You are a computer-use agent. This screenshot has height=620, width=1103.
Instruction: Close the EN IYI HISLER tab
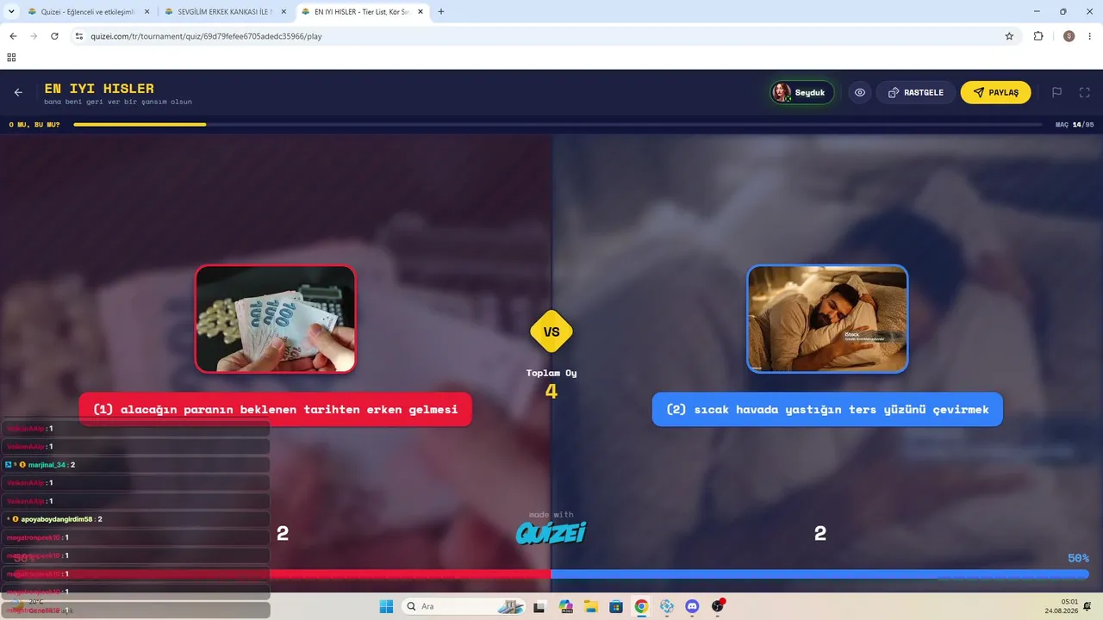coord(421,12)
